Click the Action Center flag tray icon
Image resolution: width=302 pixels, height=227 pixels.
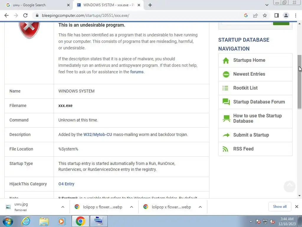[x=258, y=221]
